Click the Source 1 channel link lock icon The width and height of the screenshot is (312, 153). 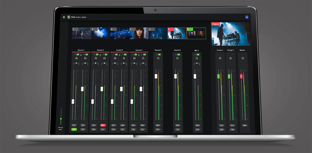coord(81,55)
